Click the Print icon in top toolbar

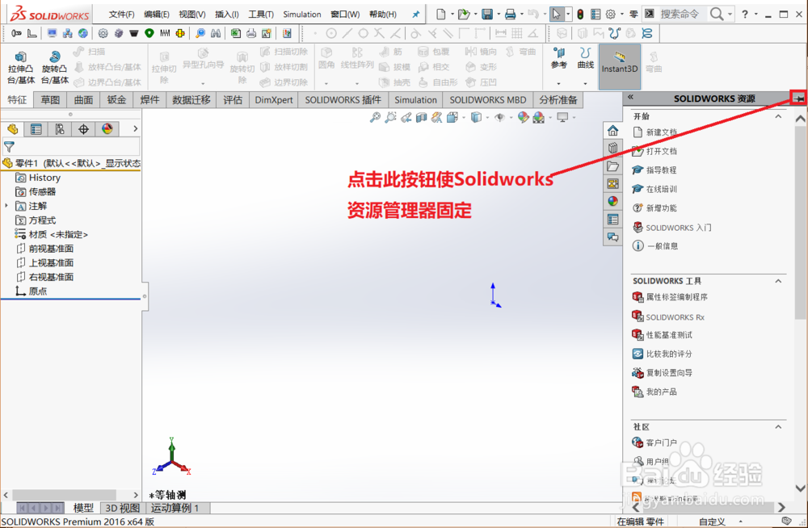point(510,15)
